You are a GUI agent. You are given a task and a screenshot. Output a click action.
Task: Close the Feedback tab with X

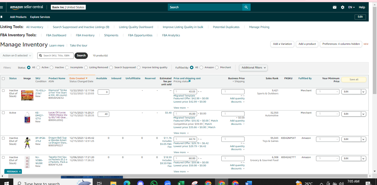[x=20, y=172]
